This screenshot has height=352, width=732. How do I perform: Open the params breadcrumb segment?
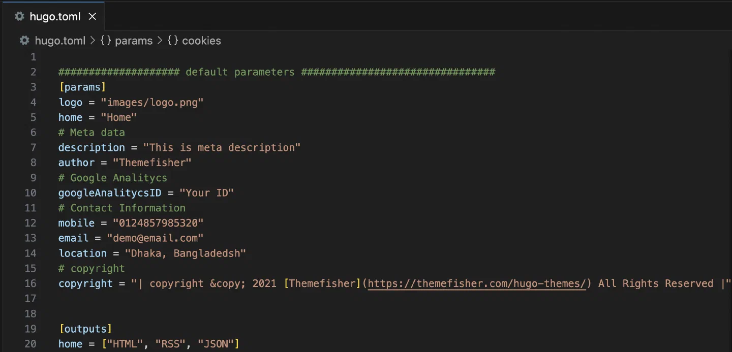click(x=134, y=41)
